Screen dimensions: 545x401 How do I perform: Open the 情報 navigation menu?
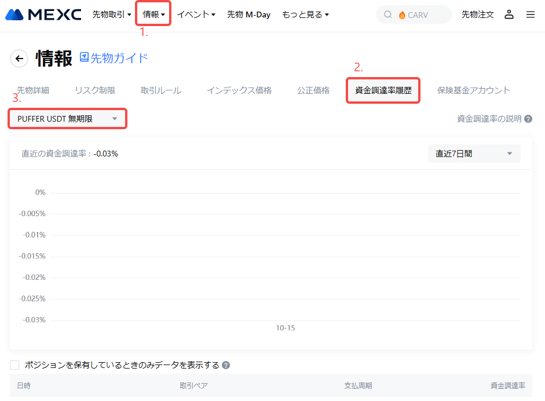(153, 14)
